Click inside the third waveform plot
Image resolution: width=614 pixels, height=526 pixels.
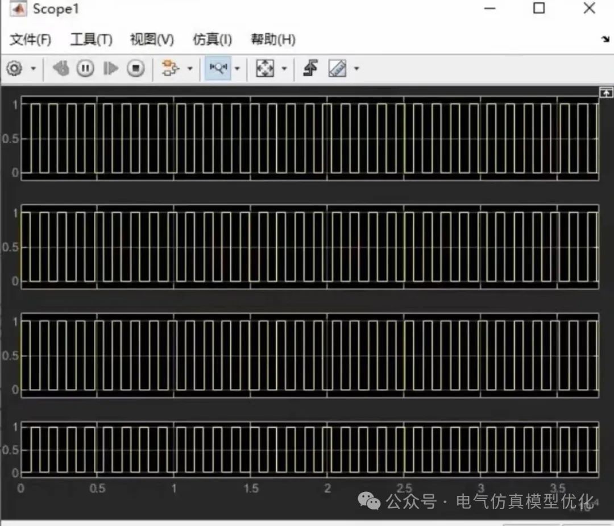[310, 355]
